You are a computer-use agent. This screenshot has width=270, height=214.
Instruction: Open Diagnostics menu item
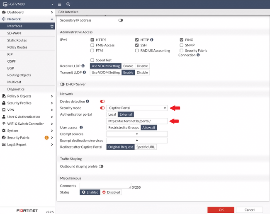point(27,89)
